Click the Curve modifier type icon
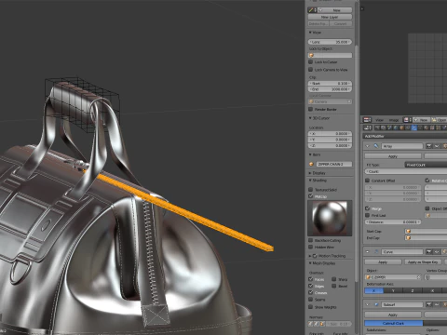This screenshot has height=335, width=447. [376, 251]
